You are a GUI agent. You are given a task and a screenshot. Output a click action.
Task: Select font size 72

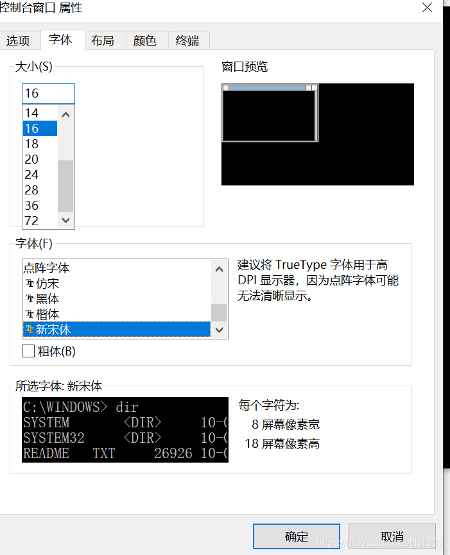pos(40,221)
